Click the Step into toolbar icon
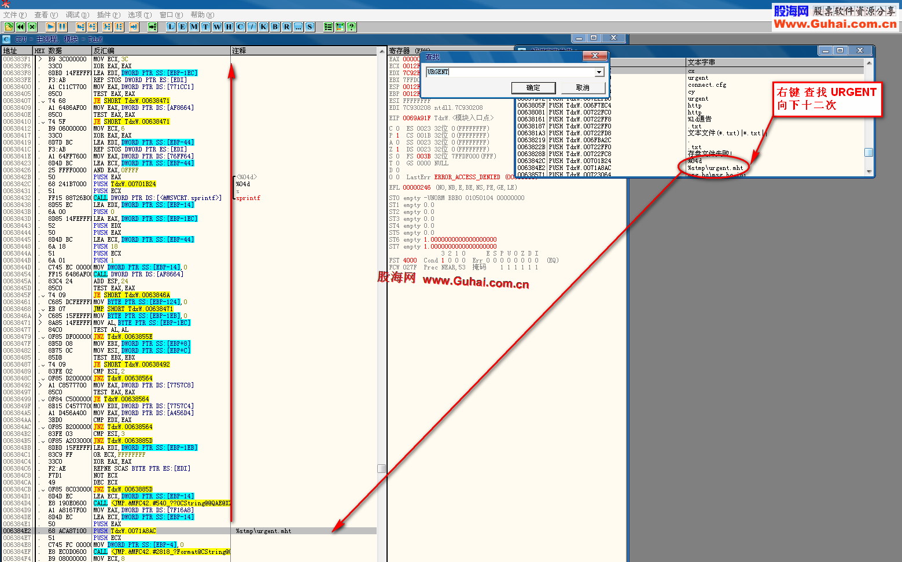The height and width of the screenshot is (562, 902). click(81, 27)
